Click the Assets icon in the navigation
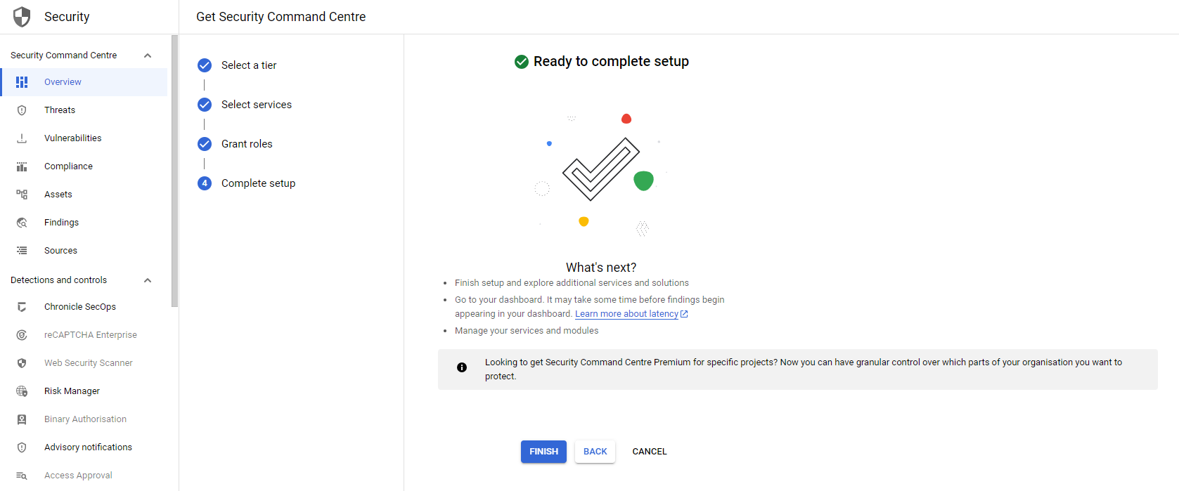1179x491 pixels. pos(22,194)
